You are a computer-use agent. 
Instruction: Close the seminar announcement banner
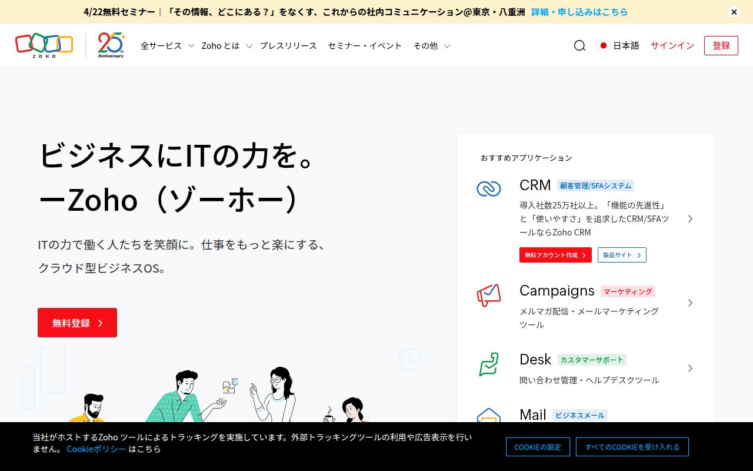click(x=734, y=12)
